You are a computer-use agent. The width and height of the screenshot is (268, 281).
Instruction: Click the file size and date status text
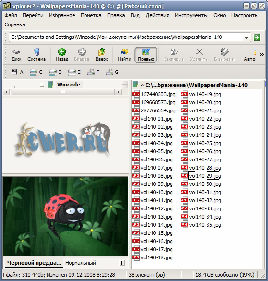click(x=59, y=275)
